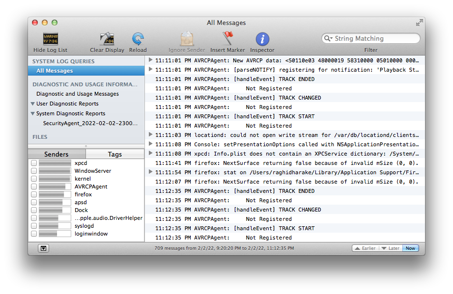Image resolution: width=453 pixels, height=294 pixels.
Task: Switch to the Senders tab
Action: coord(57,154)
